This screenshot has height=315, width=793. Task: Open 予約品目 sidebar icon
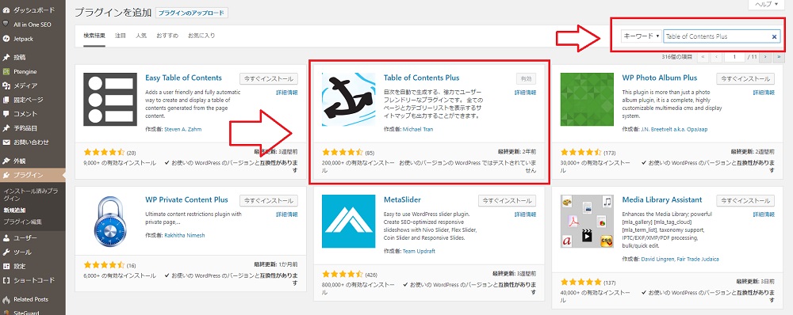(x=6, y=128)
